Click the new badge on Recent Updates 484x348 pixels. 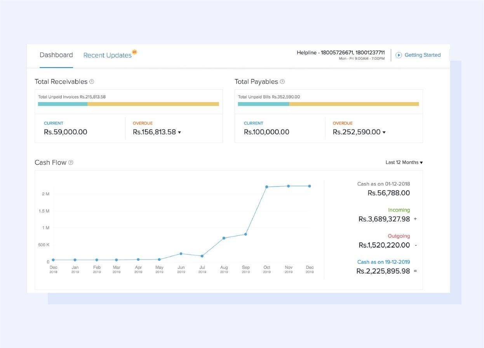tap(135, 52)
